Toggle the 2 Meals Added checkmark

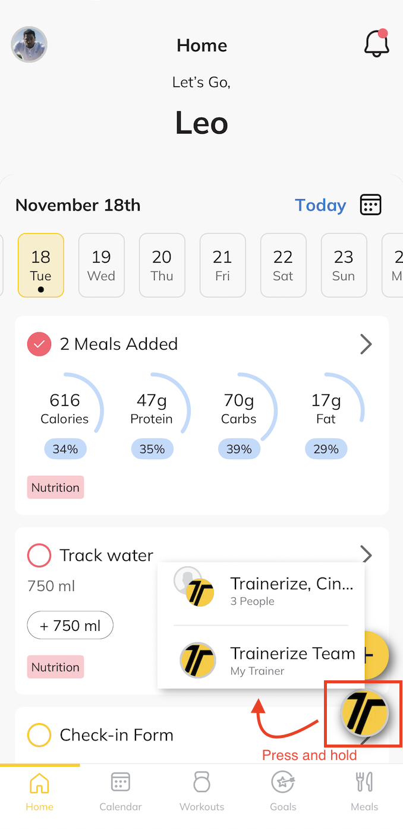(x=39, y=344)
